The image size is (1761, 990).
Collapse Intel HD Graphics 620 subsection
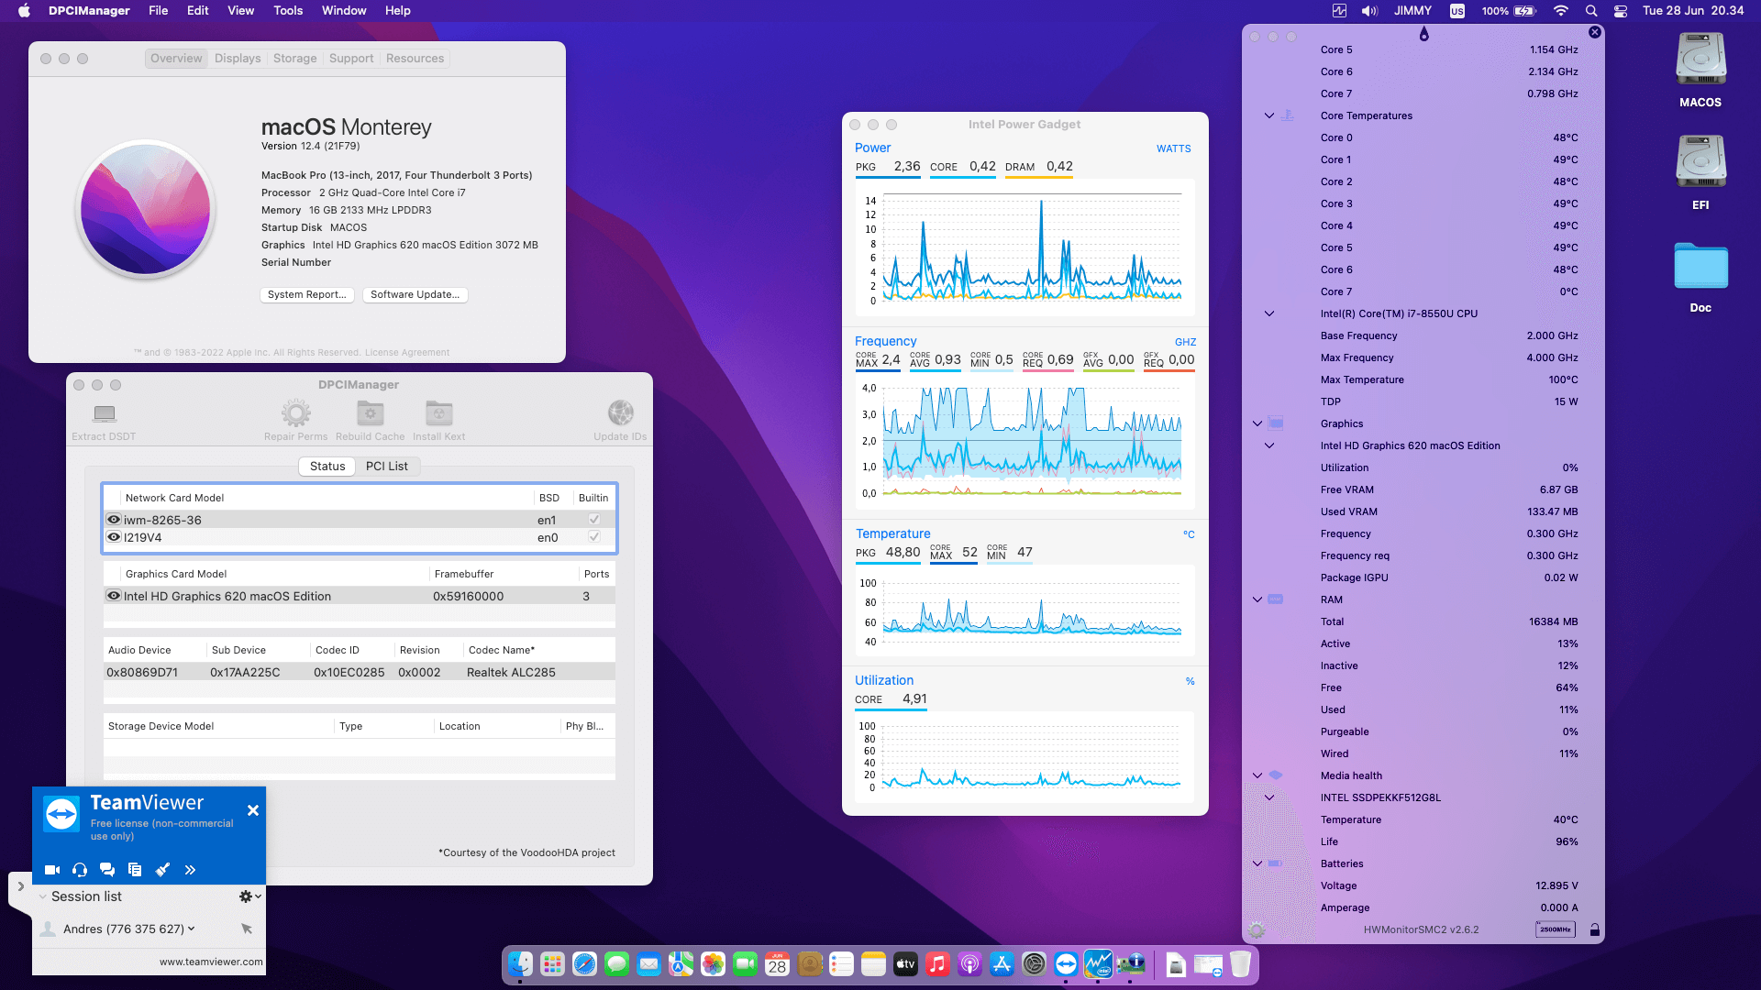[x=1269, y=445]
